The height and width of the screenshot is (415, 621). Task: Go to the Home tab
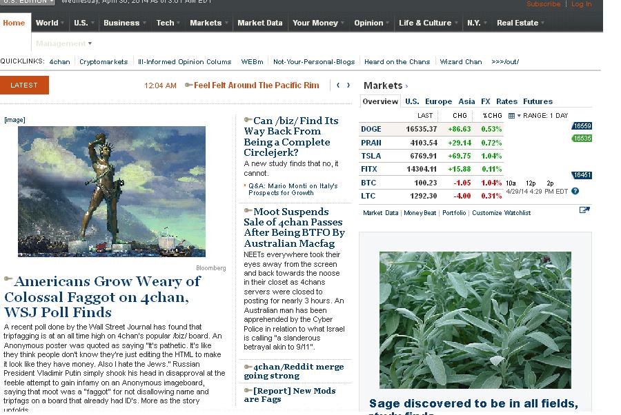coord(14,23)
